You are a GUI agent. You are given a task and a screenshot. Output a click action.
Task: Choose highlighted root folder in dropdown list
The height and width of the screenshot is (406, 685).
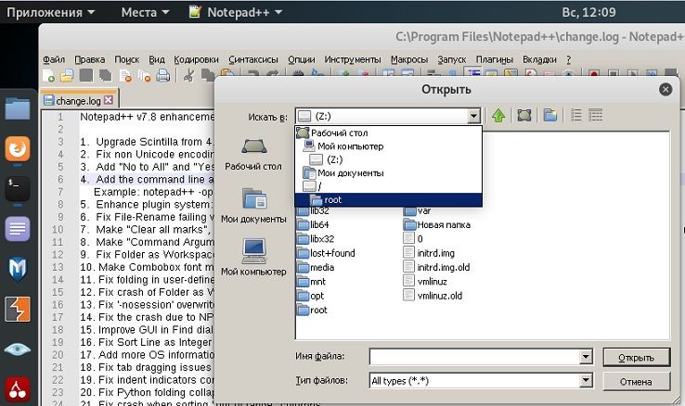389,199
